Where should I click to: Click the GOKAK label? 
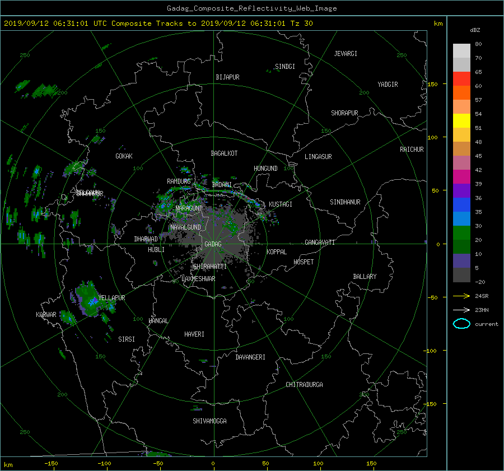point(124,156)
